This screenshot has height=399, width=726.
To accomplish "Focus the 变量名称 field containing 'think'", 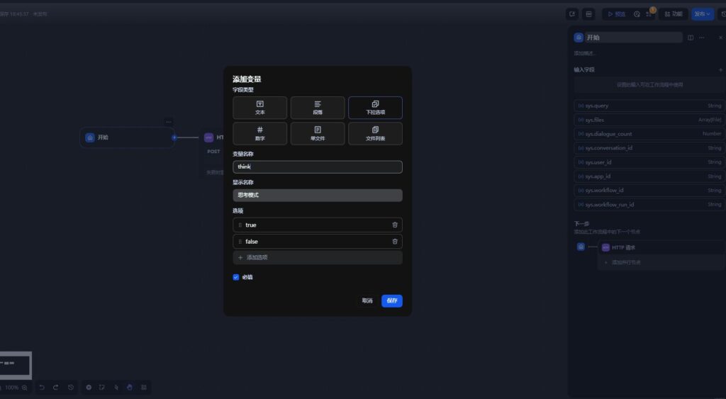I will coord(318,167).
